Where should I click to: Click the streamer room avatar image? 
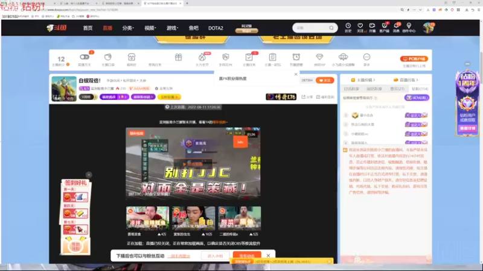(x=64, y=89)
